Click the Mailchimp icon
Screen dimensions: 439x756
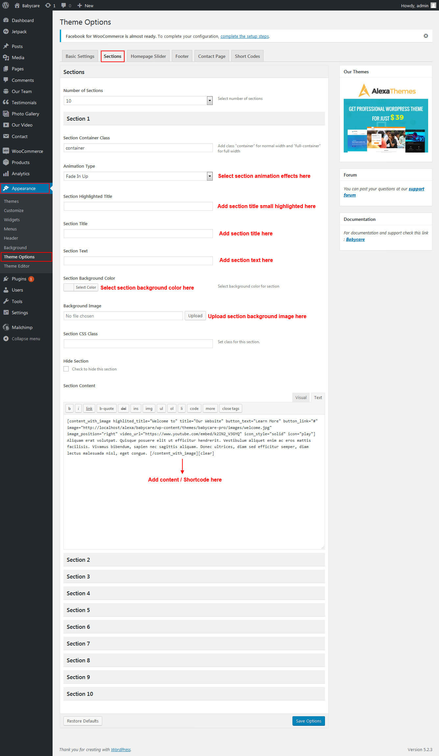click(x=6, y=327)
